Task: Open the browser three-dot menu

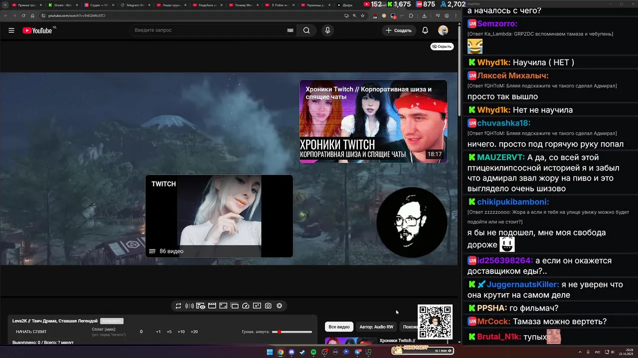Action: (456, 15)
